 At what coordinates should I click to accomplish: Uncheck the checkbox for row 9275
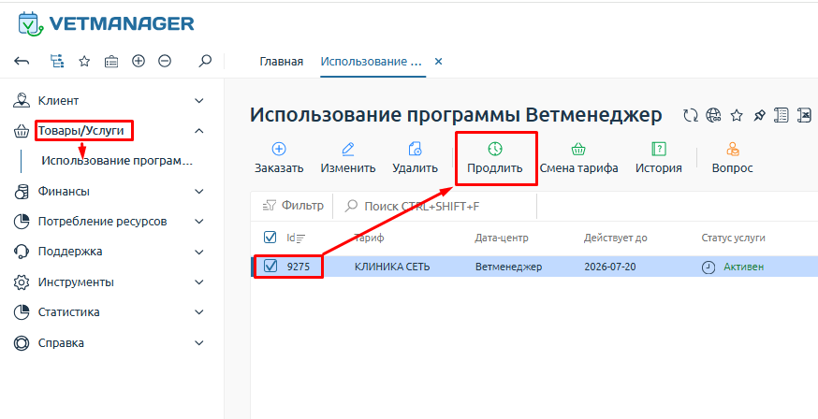point(270,267)
